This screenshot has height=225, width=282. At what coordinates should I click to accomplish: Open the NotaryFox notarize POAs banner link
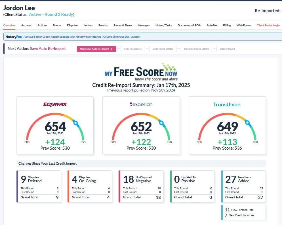82,37
